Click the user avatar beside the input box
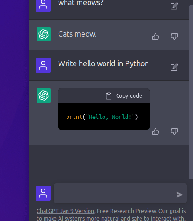Screen dimensions: 193x221 coord(43,193)
